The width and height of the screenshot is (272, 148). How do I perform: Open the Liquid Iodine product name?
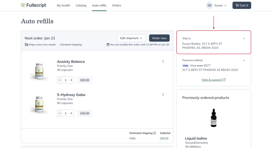pos(196,138)
